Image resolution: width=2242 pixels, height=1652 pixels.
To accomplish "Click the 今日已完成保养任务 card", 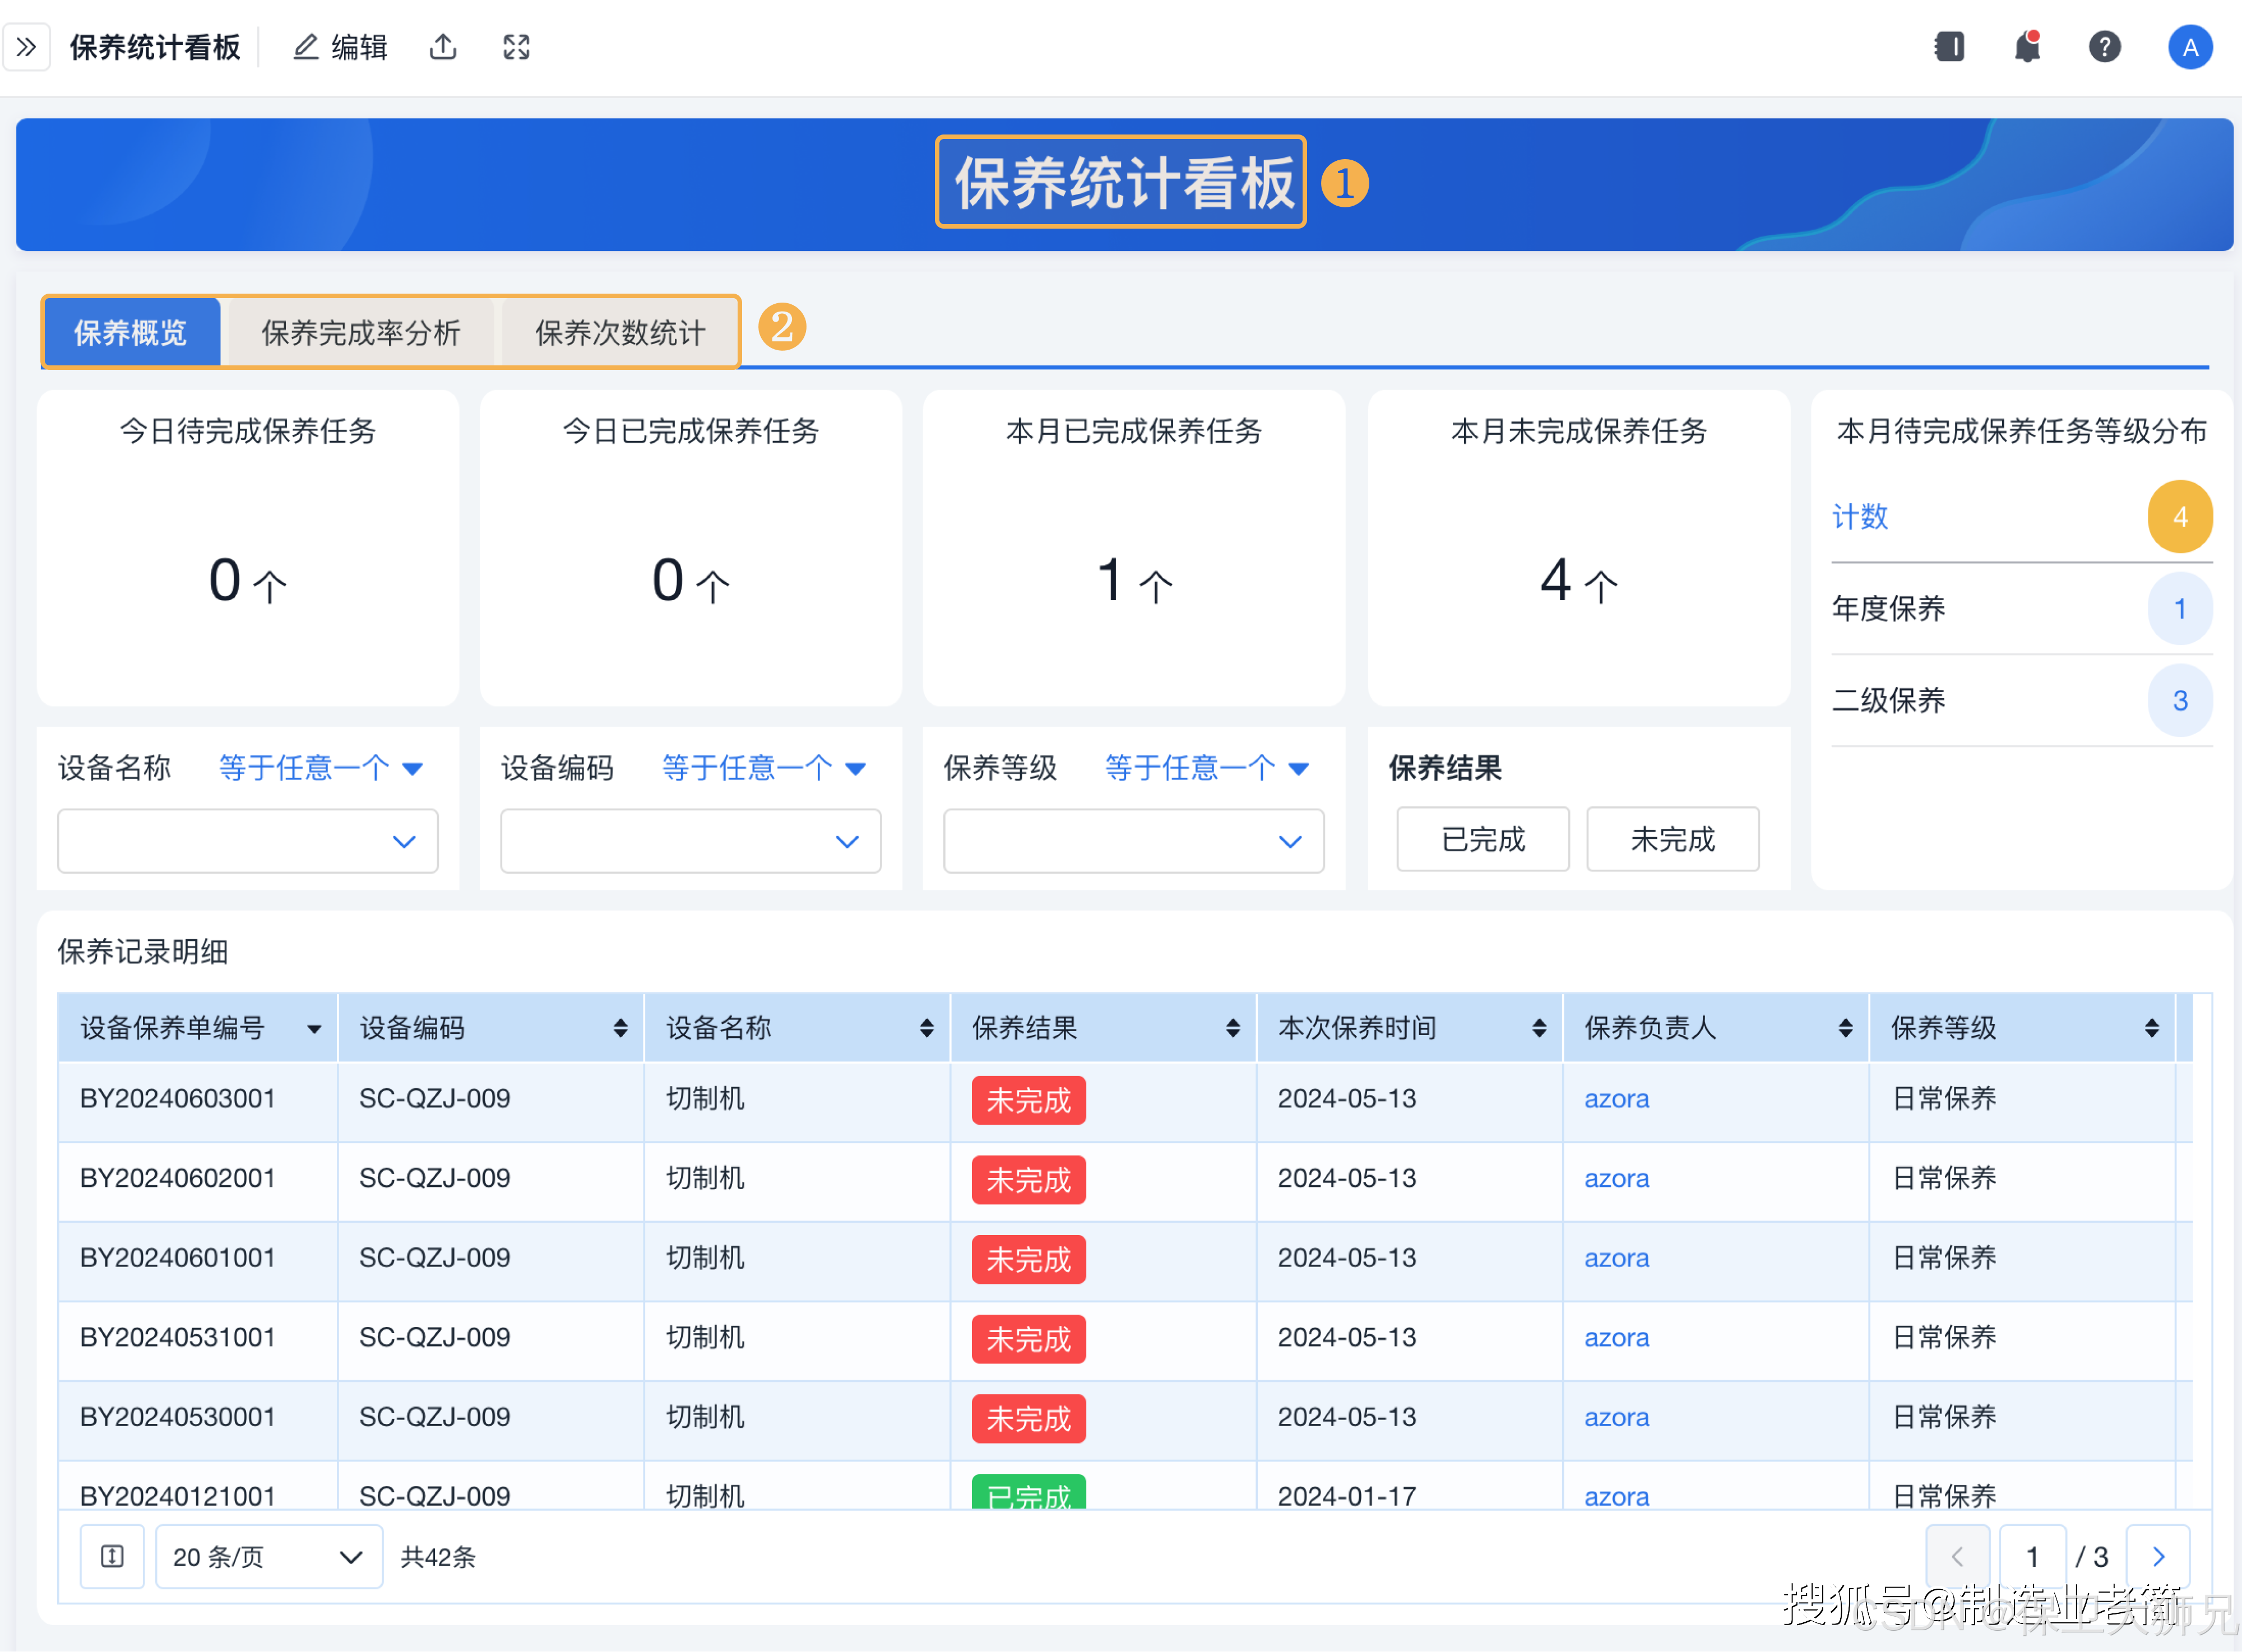I will [x=691, y=548].
